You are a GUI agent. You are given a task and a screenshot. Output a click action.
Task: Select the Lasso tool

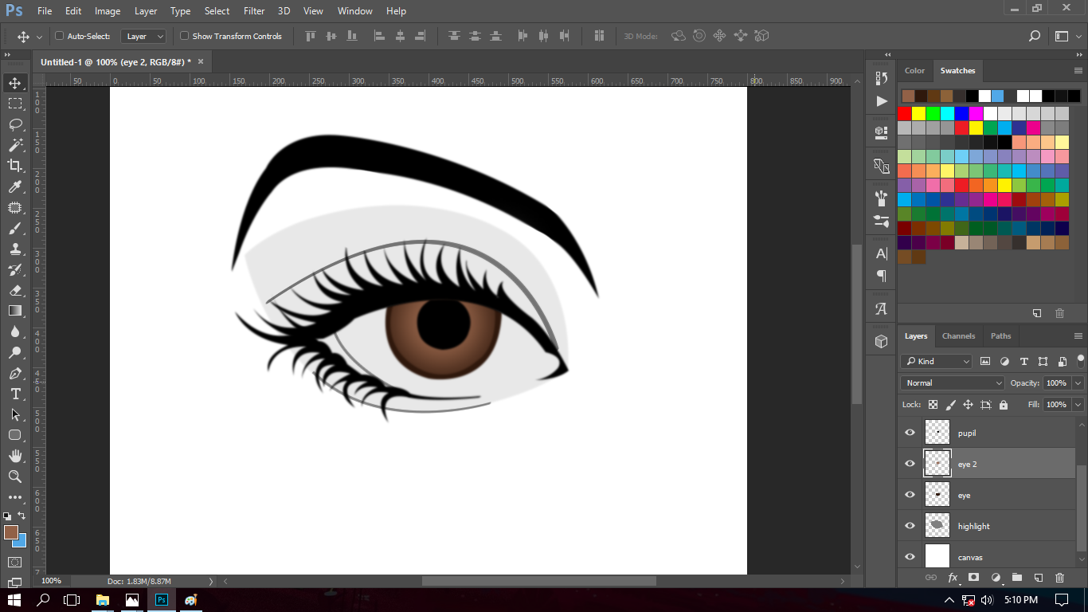pyautogui.click(x=15, y=124)
